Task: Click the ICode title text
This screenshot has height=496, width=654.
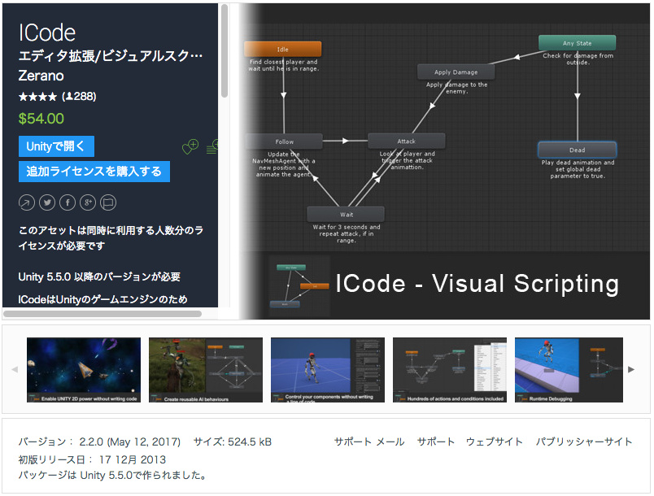Action: pyautogui.click(x=46, y=33)
